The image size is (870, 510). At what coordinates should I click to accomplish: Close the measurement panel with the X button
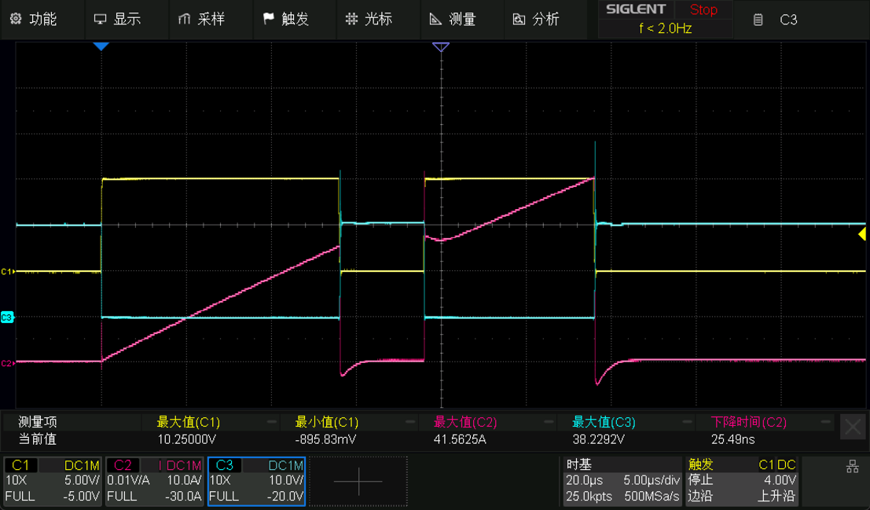[852, 427]
